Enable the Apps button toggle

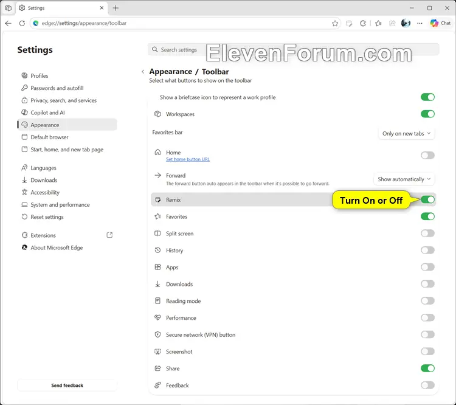click(427, 267)
